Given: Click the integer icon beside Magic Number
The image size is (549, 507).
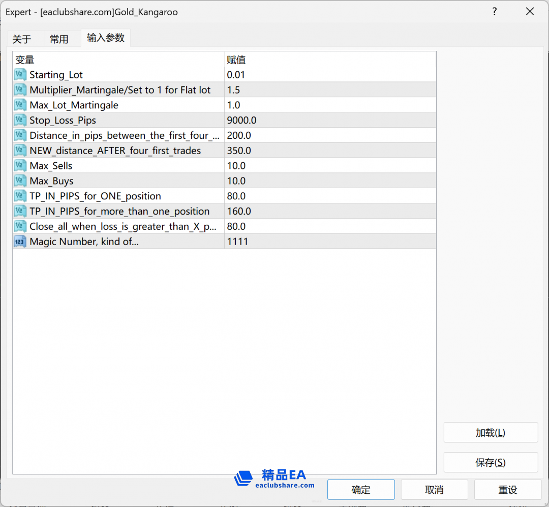Looking at the screenshot, I should coord(20,242).
